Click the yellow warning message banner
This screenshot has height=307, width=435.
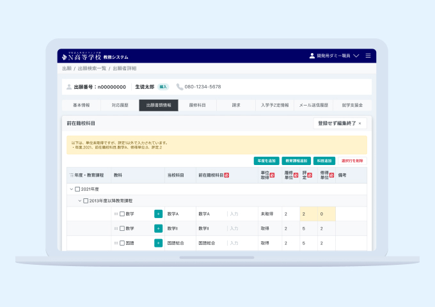point(217,145)
